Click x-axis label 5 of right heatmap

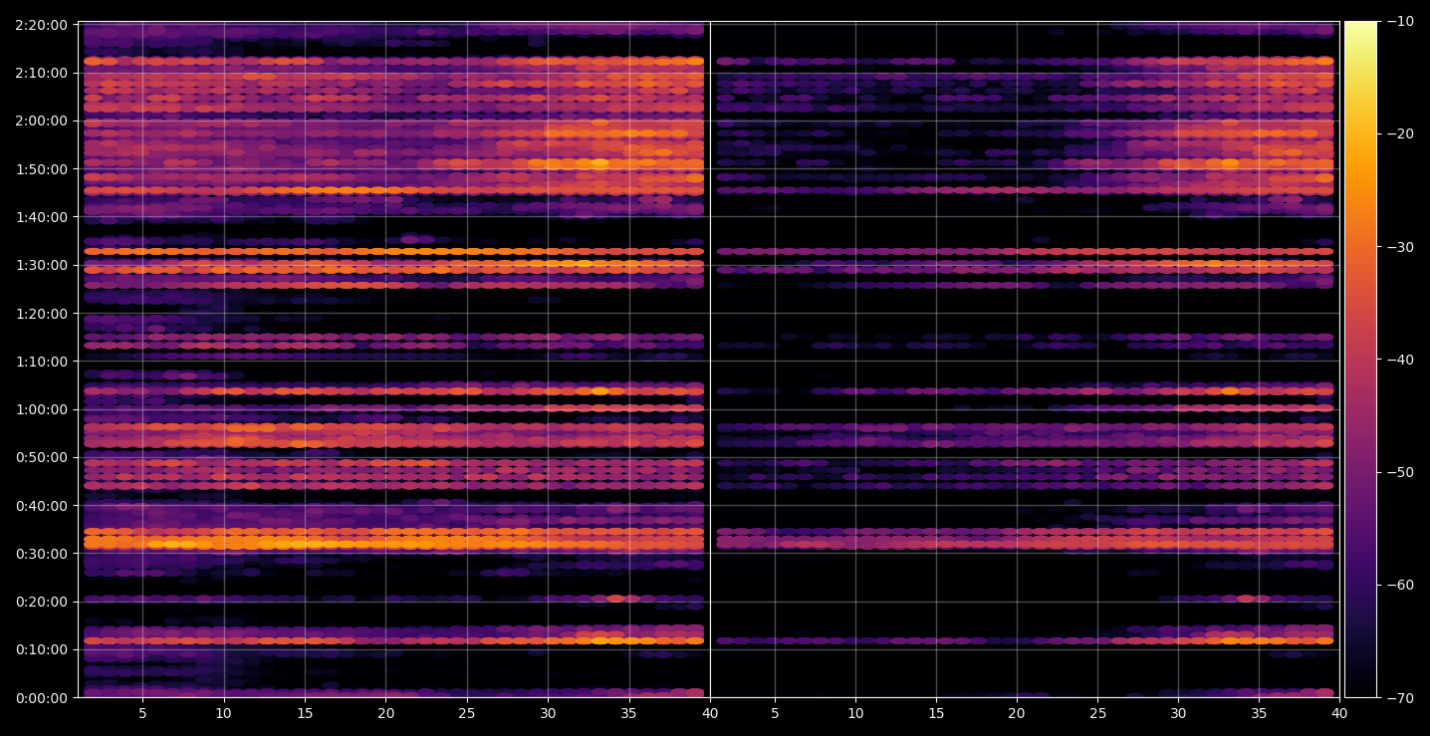point(774,713)
